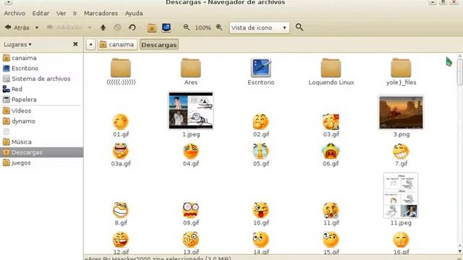
Task: Select the 16.gif smiley file
Action: pos(401,243)
